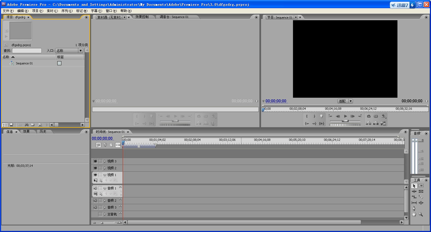Switch project panel to icon view
Image resolution: width=431 pixels, height=232 pixels.
tap(11, 125)
